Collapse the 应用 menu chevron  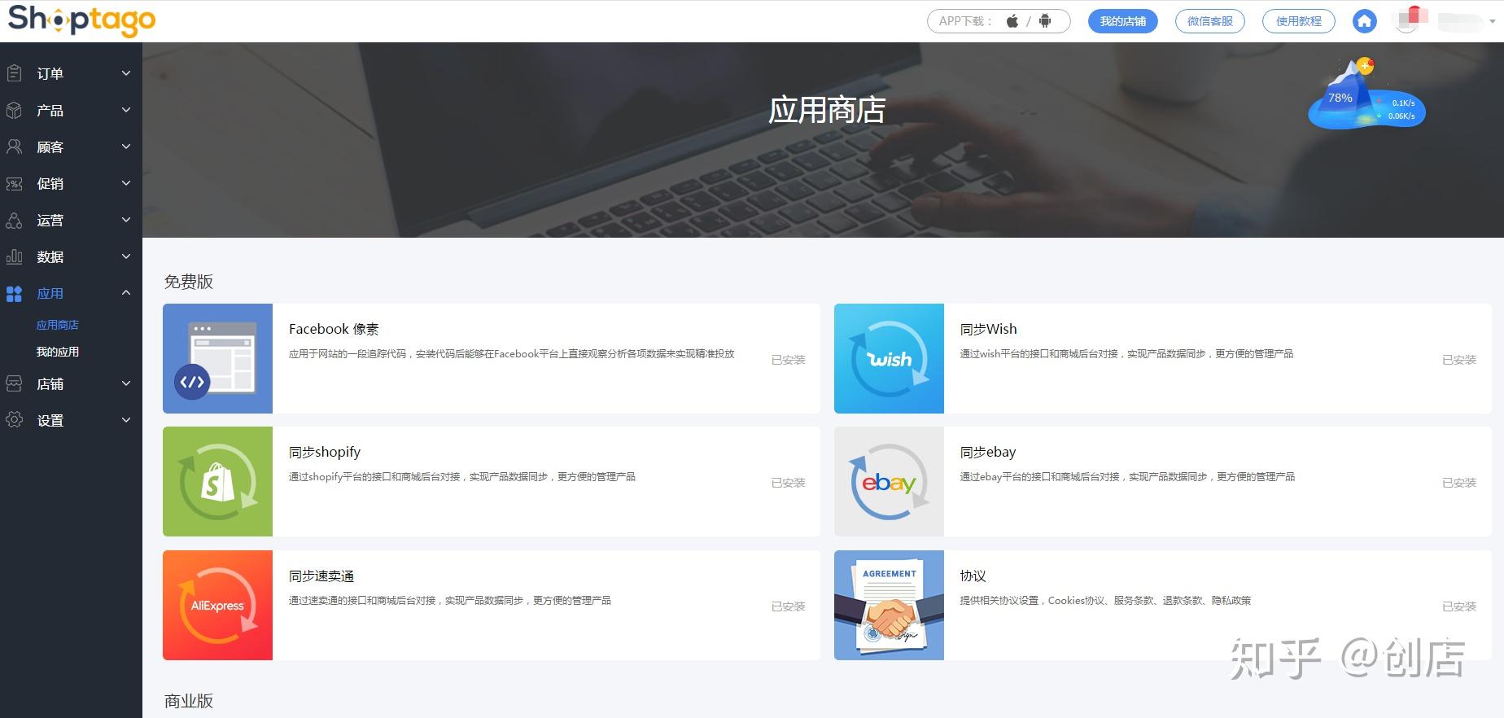coord(126,293)
